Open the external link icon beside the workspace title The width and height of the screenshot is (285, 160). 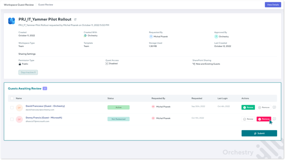(75, 19)
